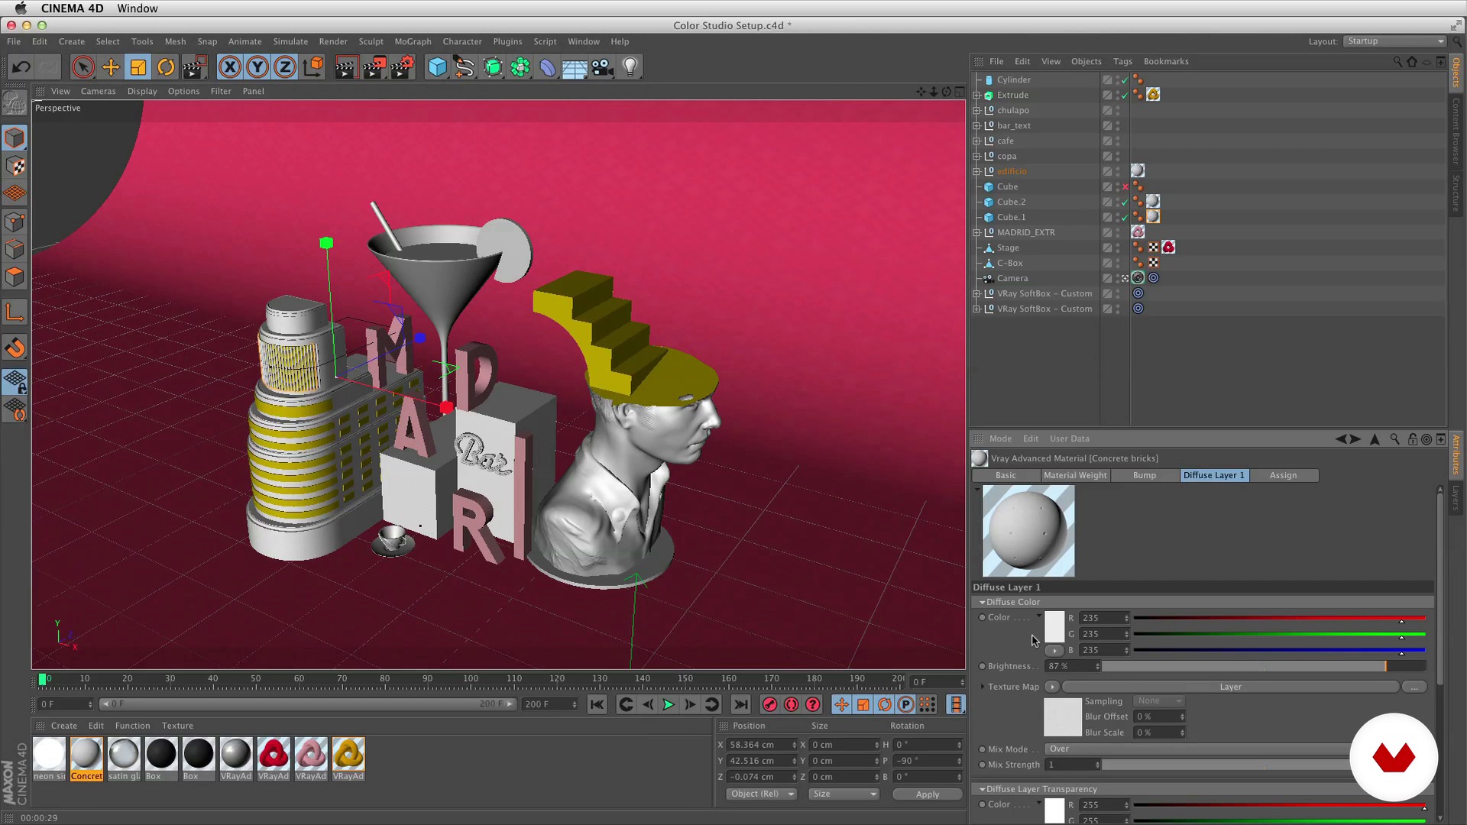Go to start of timeline

tap(597, 704)
